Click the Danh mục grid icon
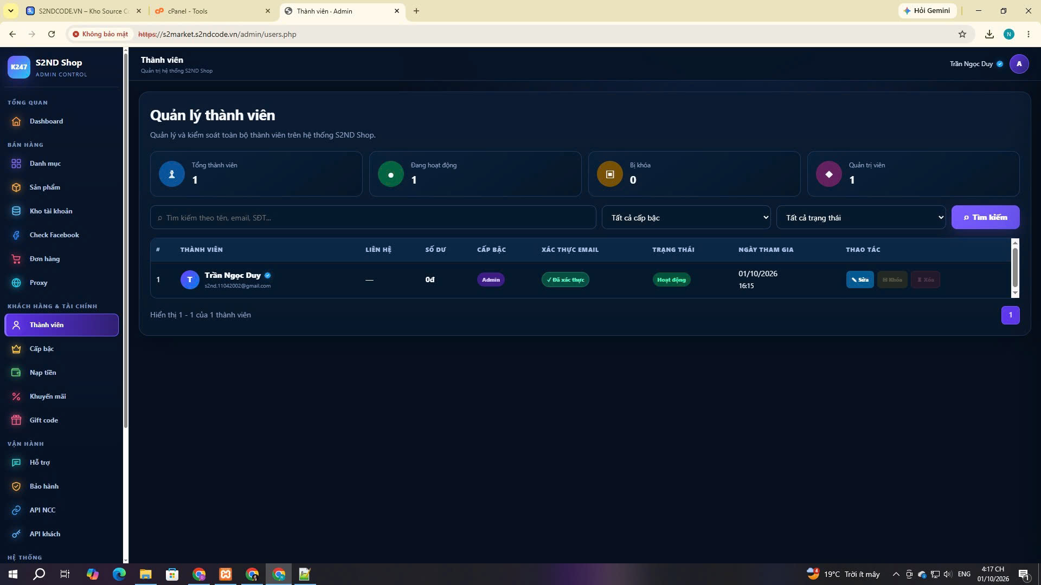 click(x=16, y=164)
